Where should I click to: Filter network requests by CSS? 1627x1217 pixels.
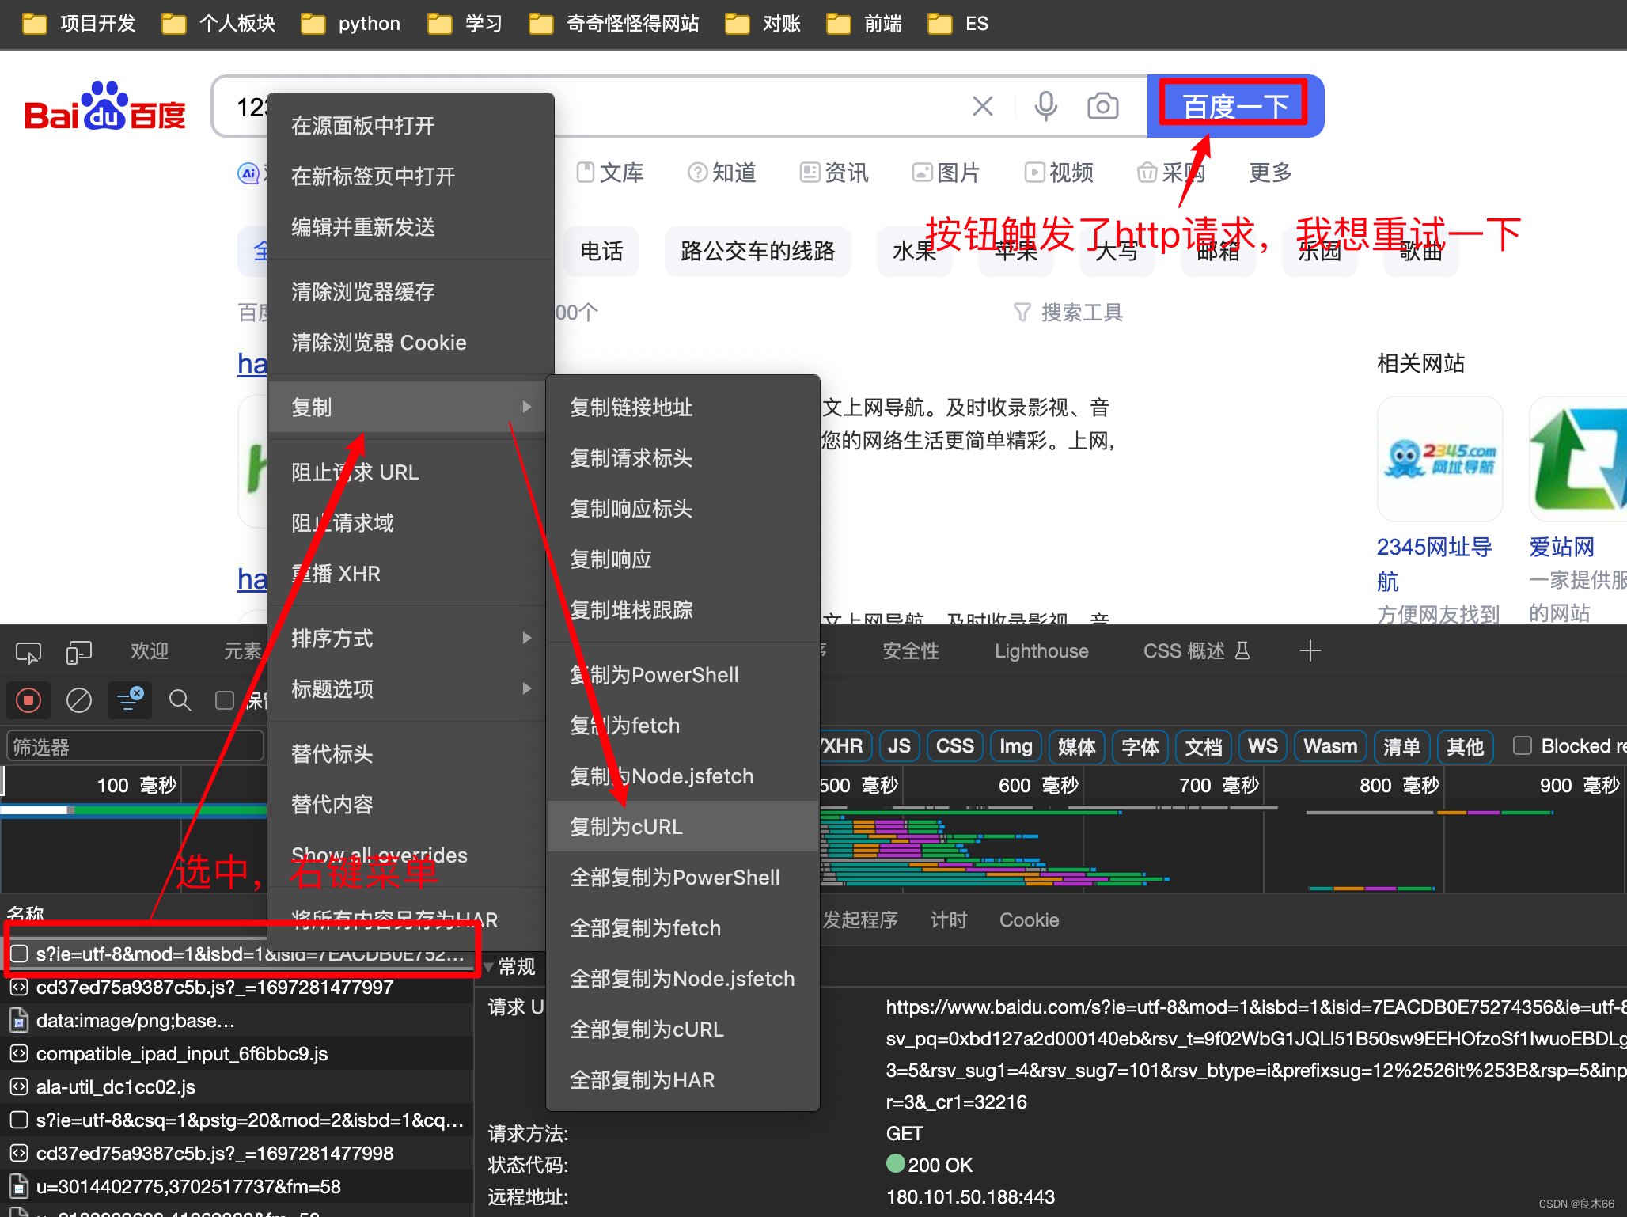955,746
